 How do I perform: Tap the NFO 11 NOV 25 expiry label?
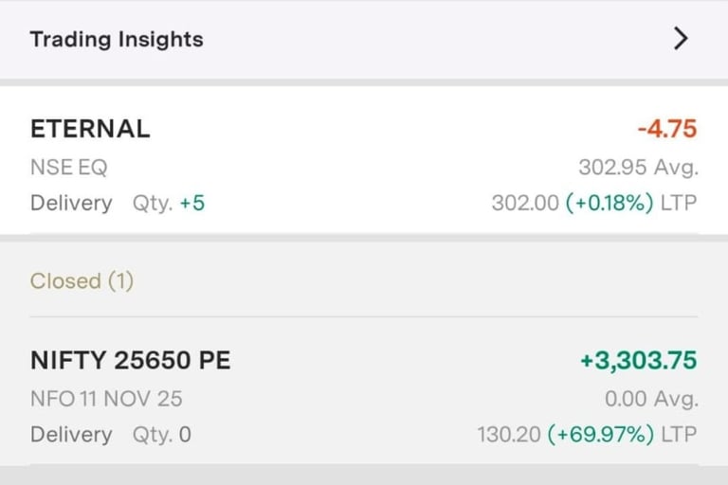pos(106,399)
